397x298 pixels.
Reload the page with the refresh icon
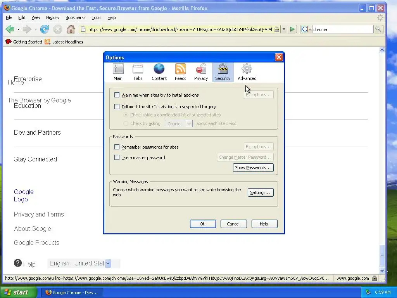45,29
